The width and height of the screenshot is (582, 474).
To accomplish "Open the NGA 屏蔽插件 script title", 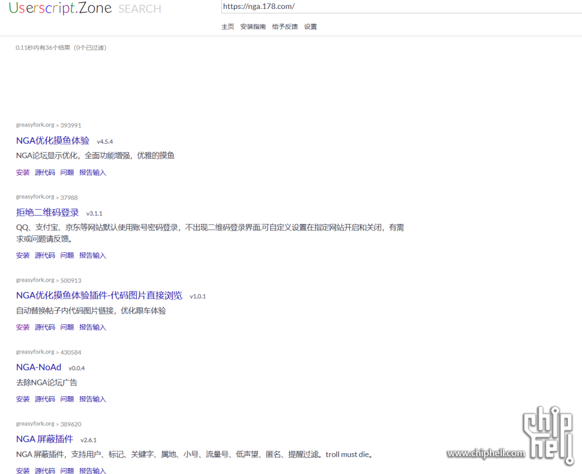I will pyautogui.click(x=45, y=439).
